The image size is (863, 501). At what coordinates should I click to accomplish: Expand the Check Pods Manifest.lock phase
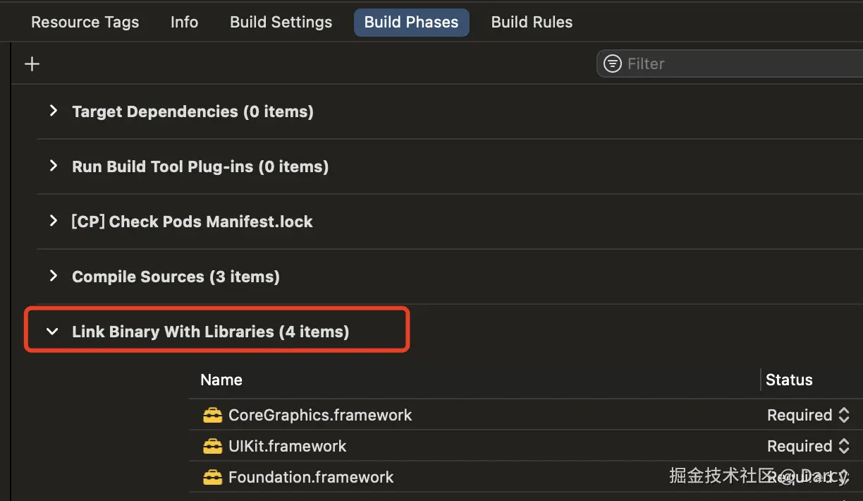(x=53, y=221)
